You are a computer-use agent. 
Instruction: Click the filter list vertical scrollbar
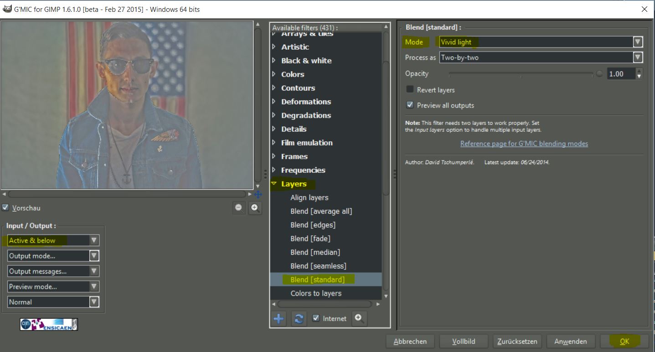[x=386, y=128]
